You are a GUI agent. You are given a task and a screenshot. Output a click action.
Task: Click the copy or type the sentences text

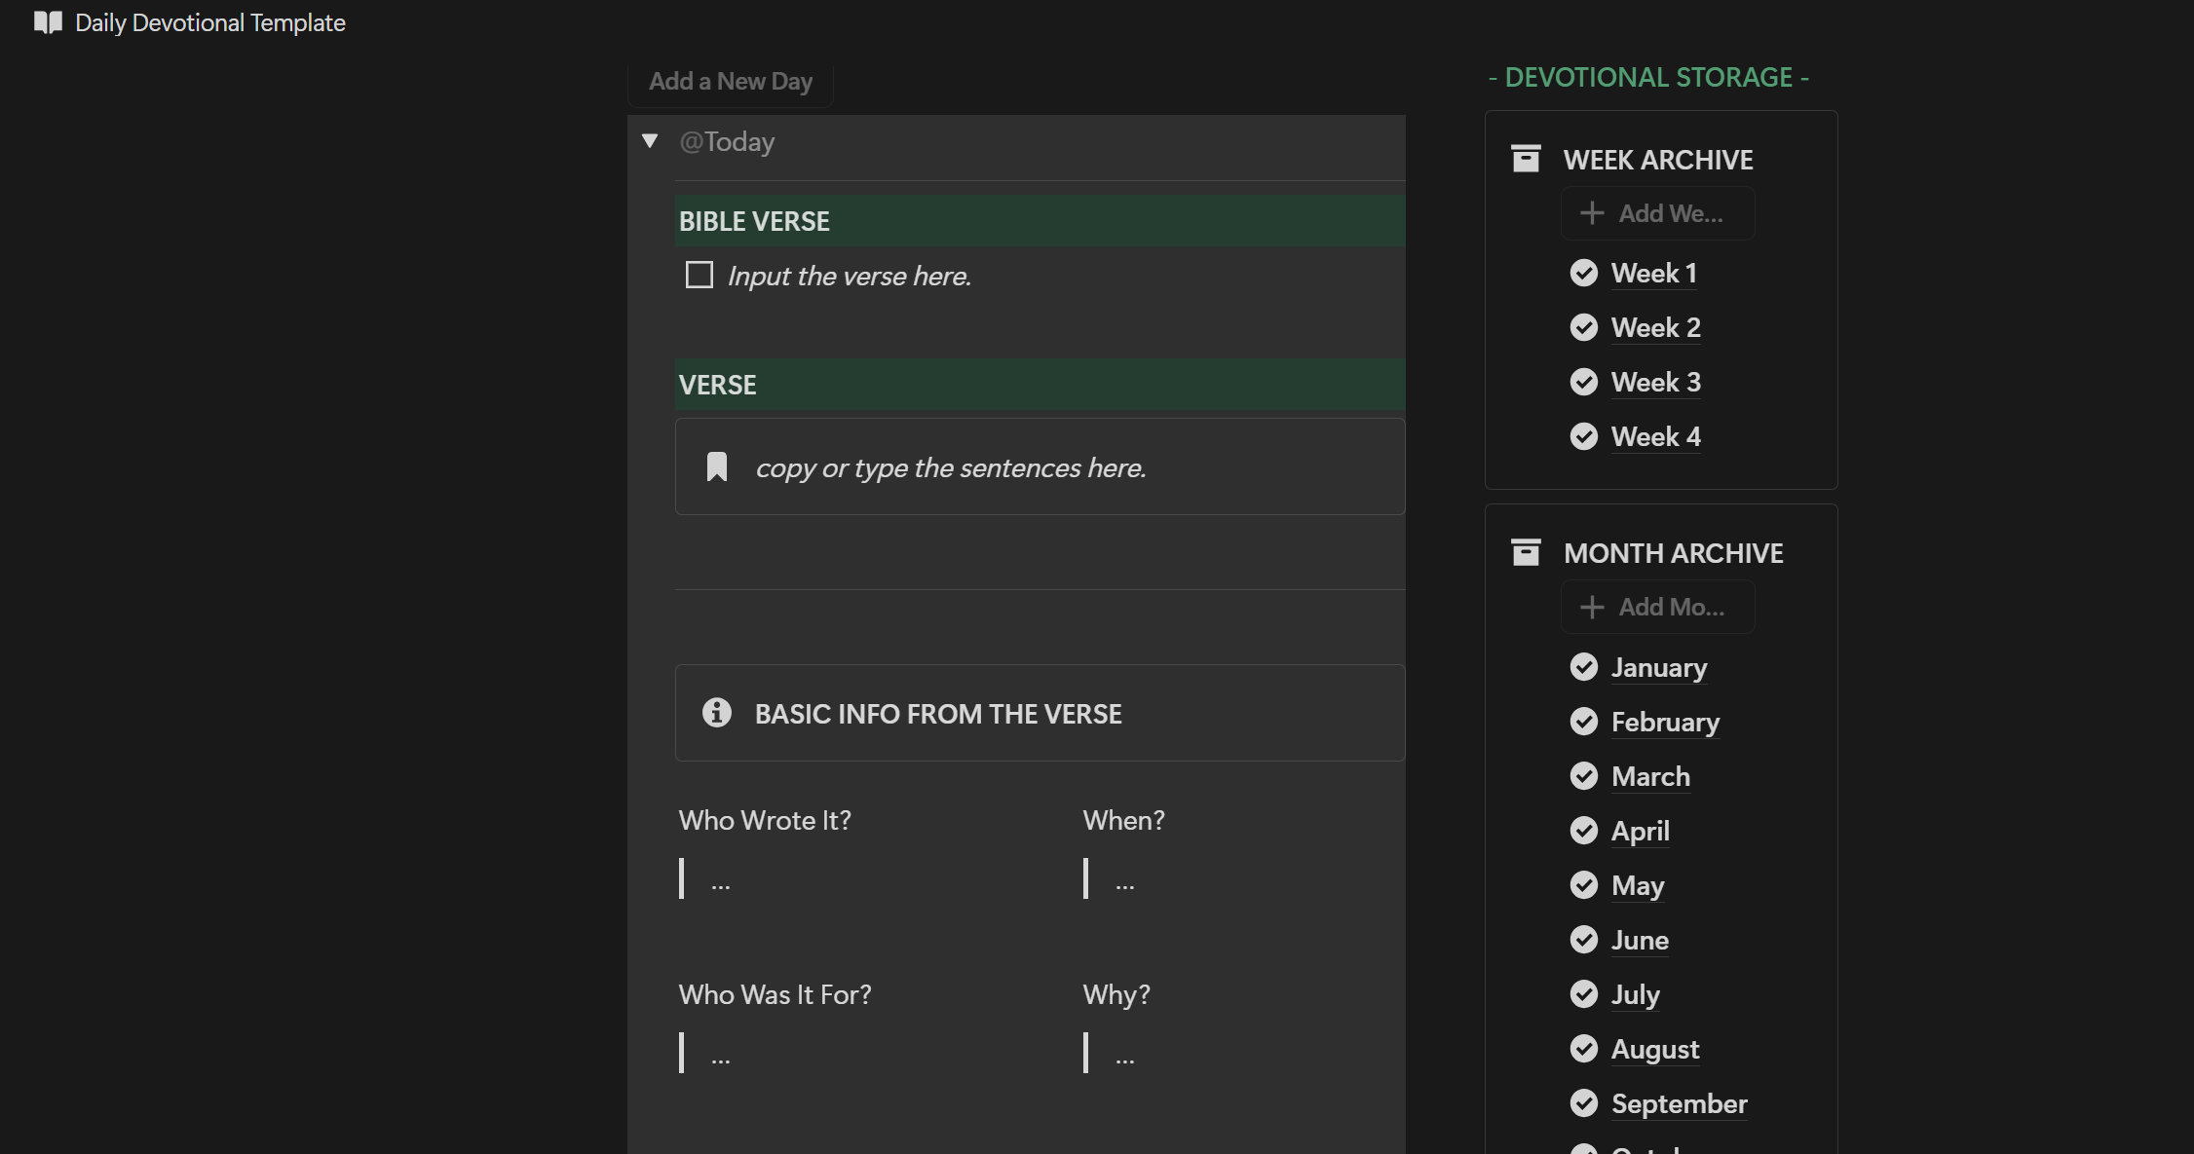[x=950, y=468]
